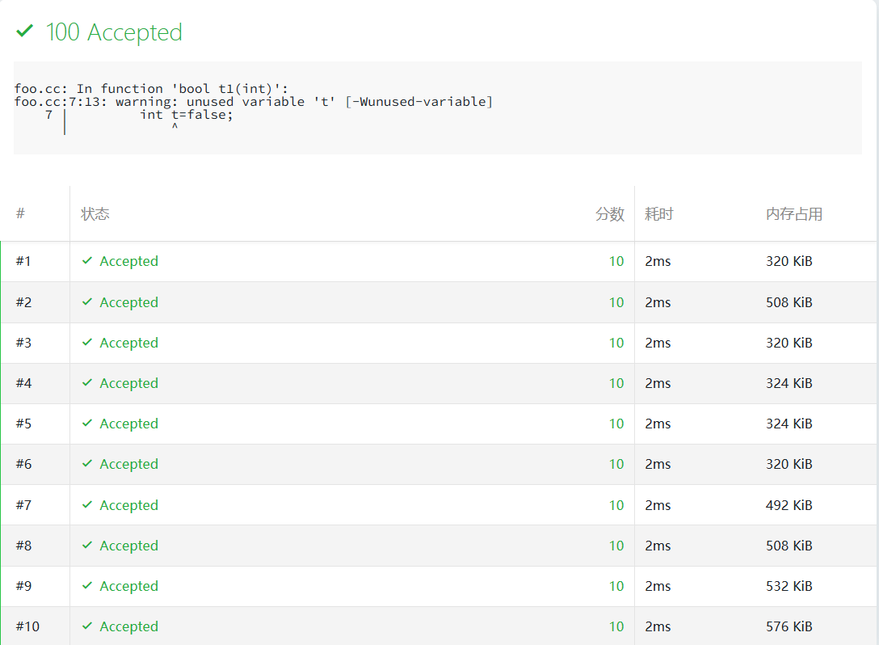Image resolution: width=879 pixels, height=645 pixels.
Task: Click the green checkmark in row #4
Action: 87,383
